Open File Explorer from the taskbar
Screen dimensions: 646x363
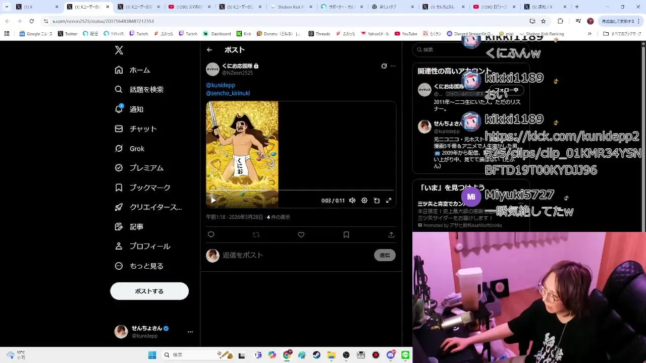[331, 355]
